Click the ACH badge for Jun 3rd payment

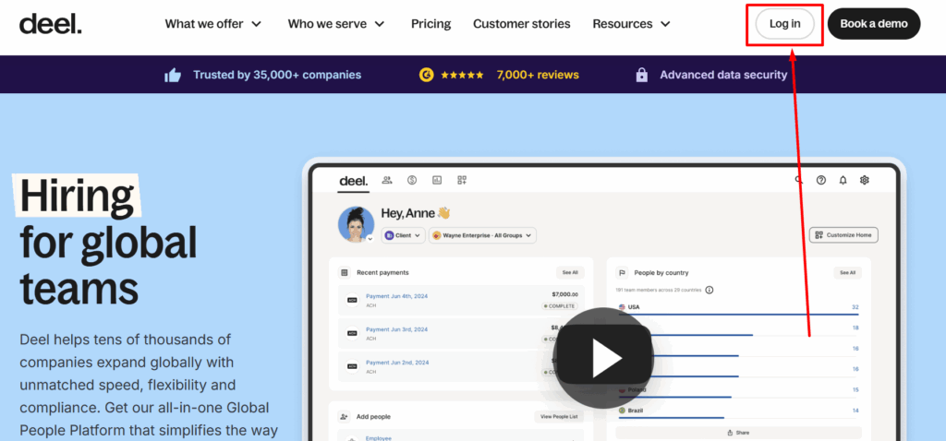tap(352, 333)
